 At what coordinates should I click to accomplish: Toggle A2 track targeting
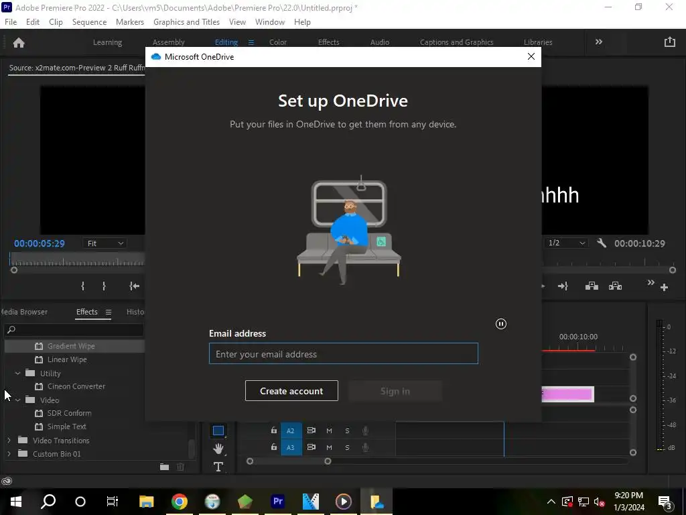point(291,431)
